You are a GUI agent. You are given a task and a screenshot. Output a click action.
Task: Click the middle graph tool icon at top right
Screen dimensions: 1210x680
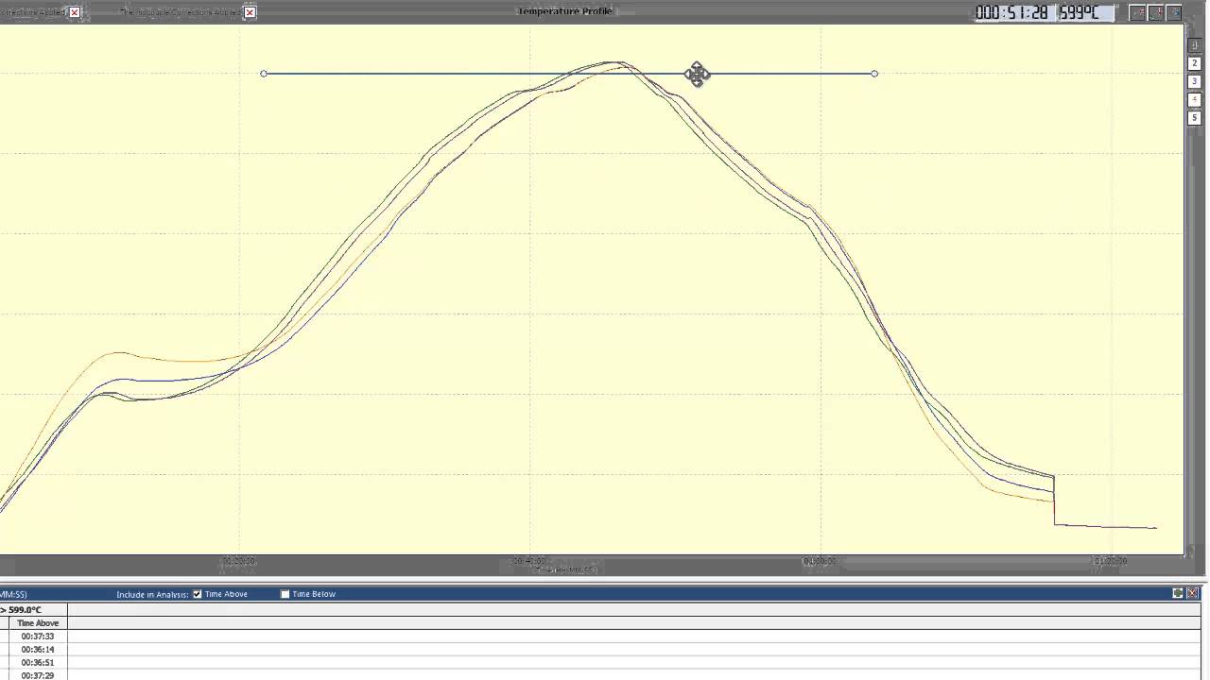point(1156,12)
